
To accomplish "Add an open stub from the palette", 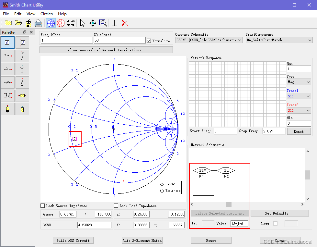I will pyautogui.click(x=22, y=109).
